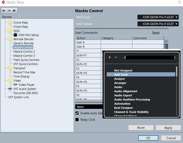Open the Short dropdown field

89,107
